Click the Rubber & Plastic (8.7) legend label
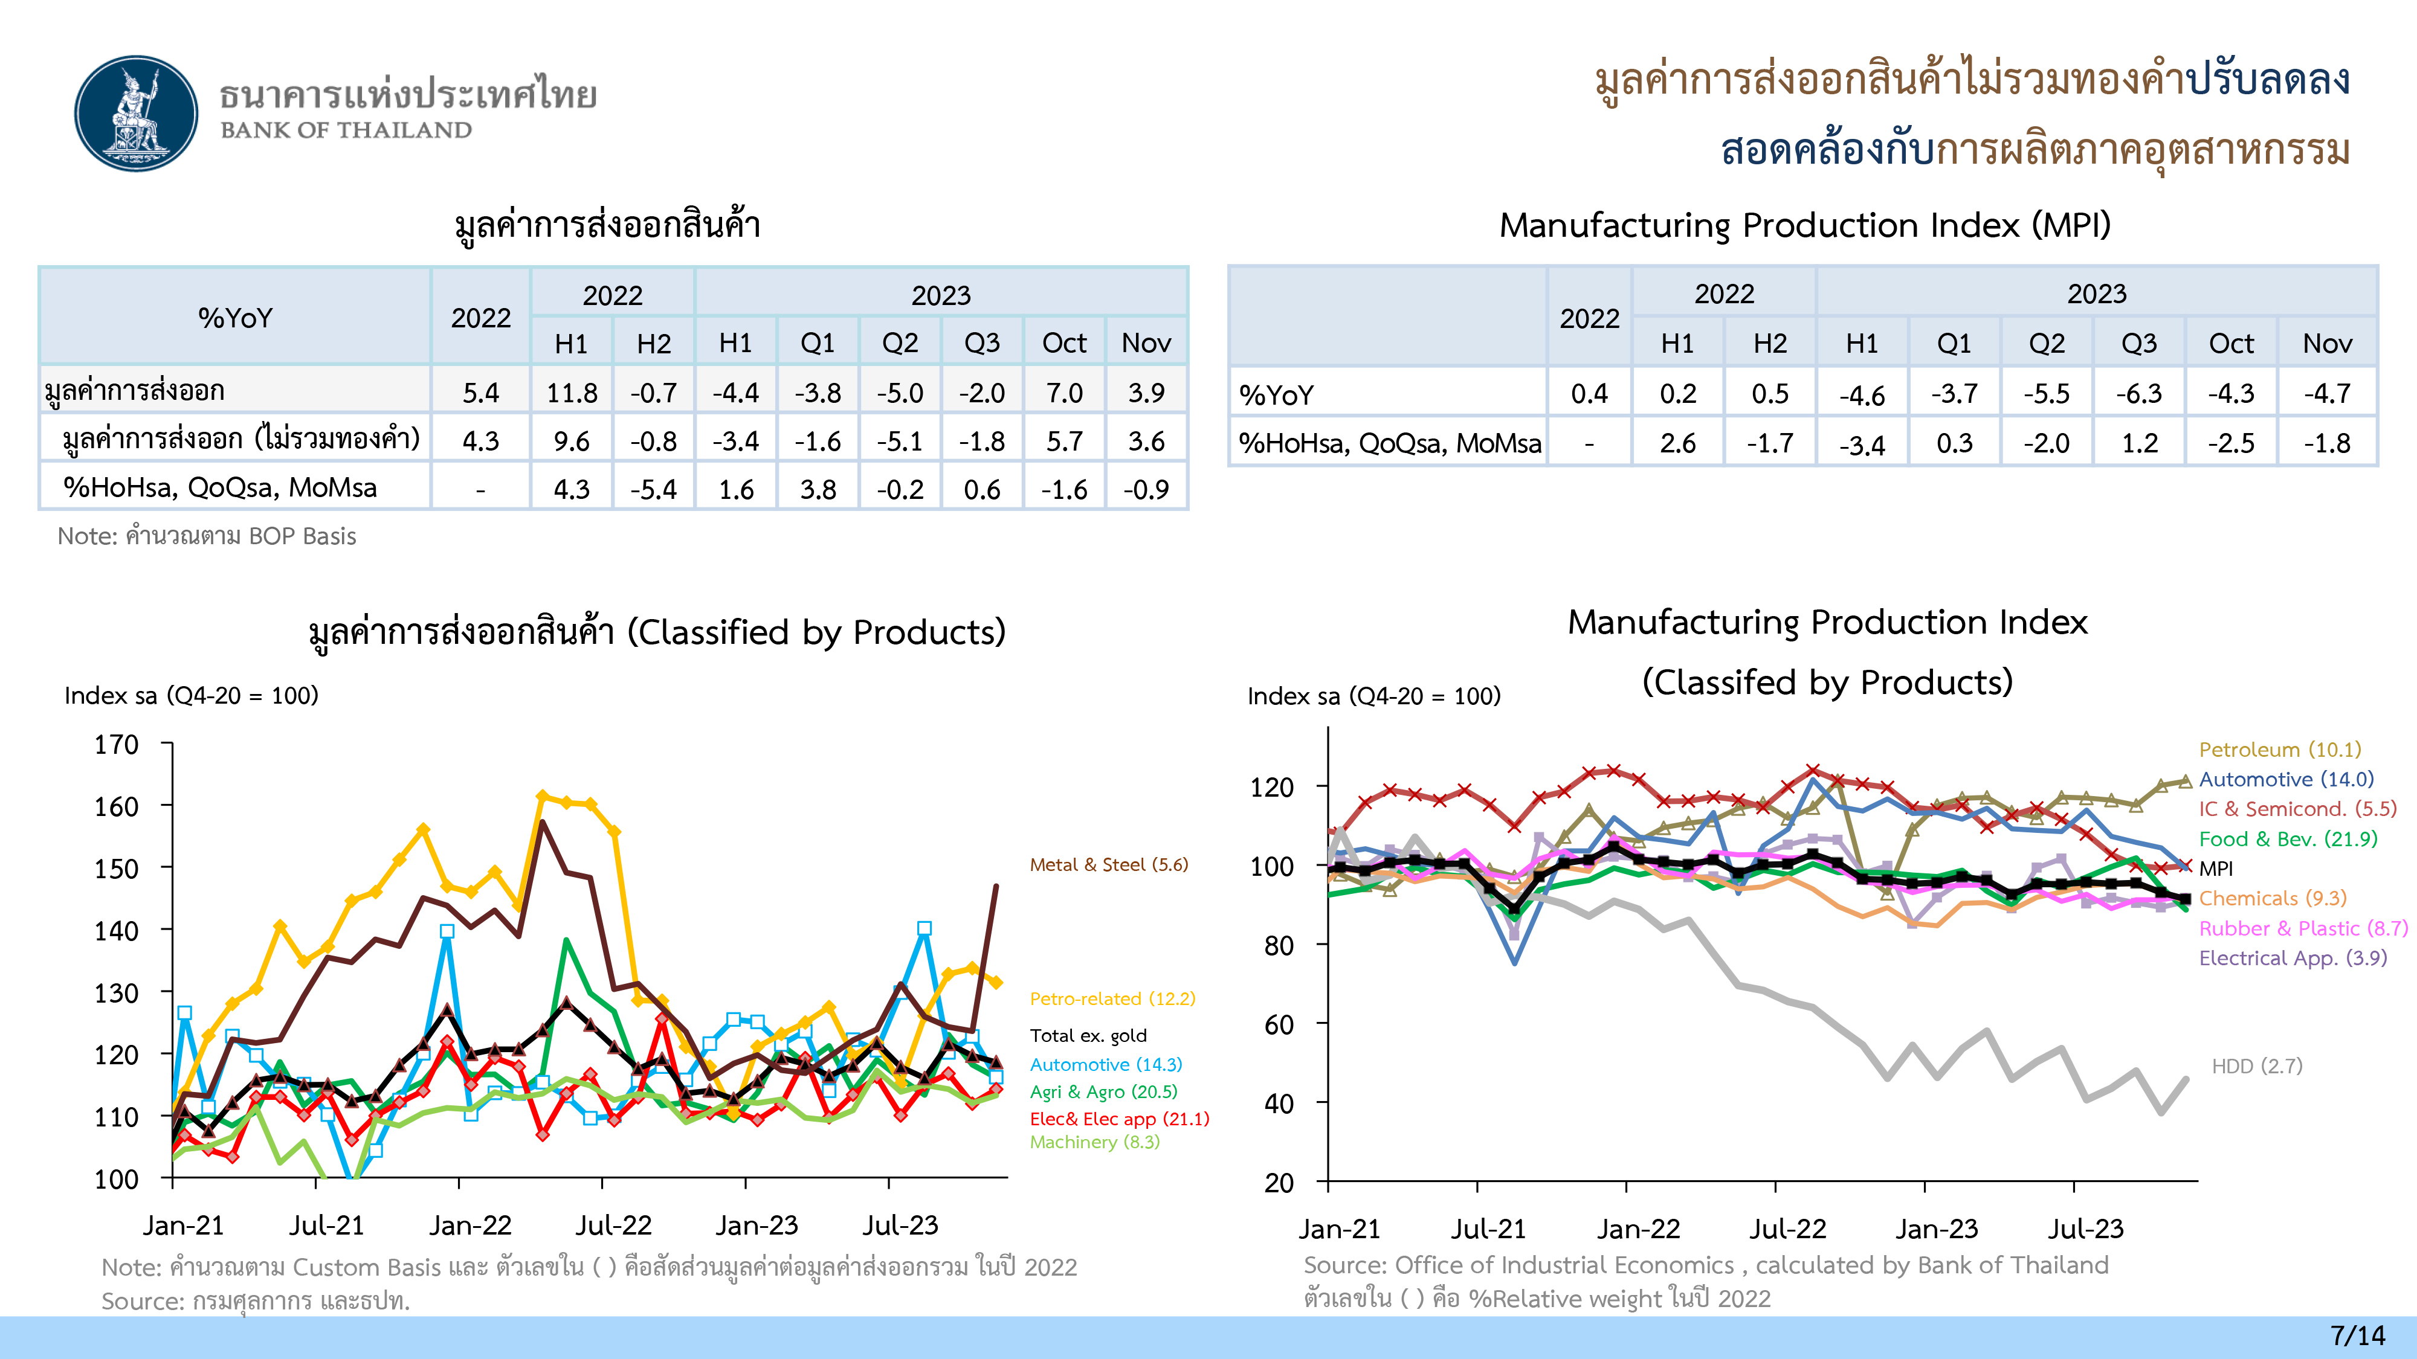This screenshot has height=1359, width=2417. tap(2303, 928)
